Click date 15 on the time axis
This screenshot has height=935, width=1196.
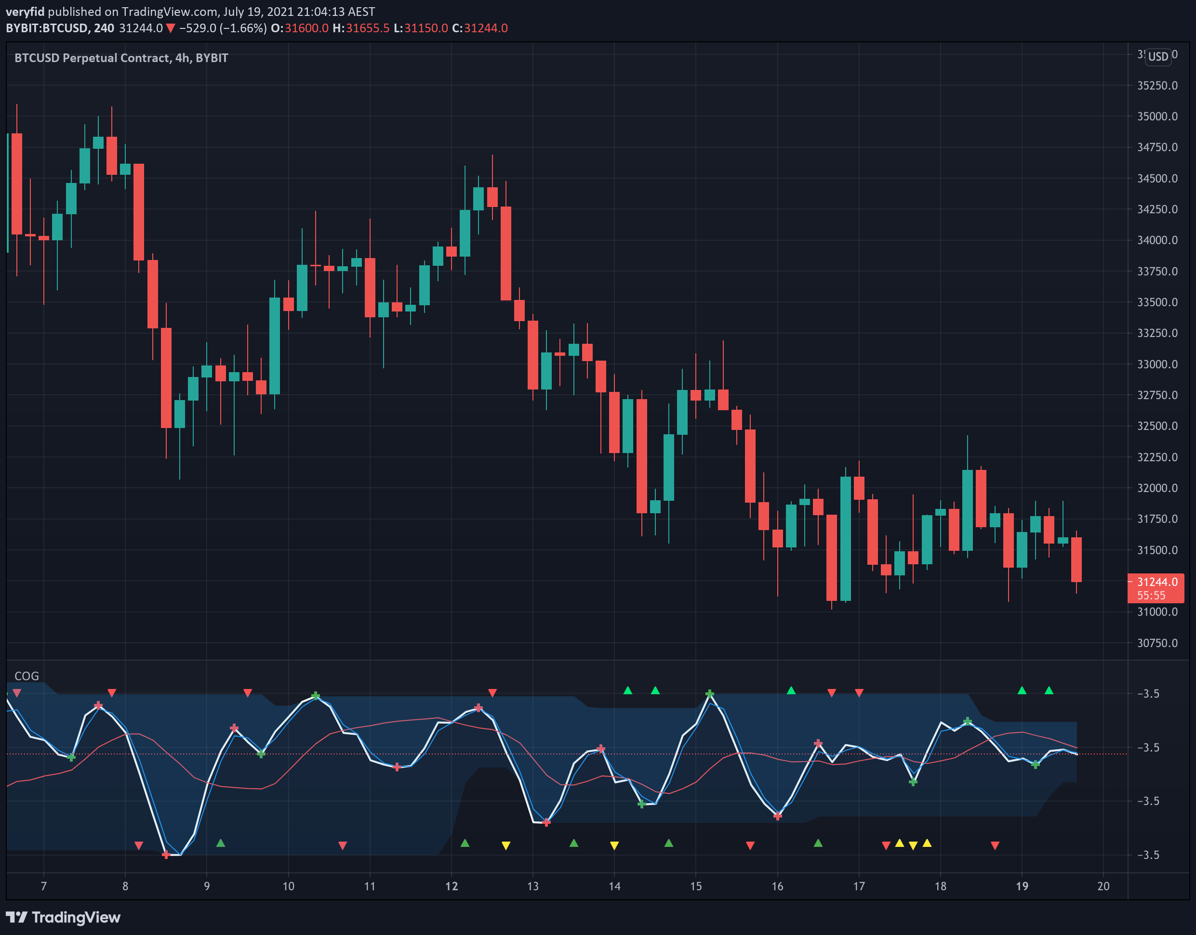[696, 886]
